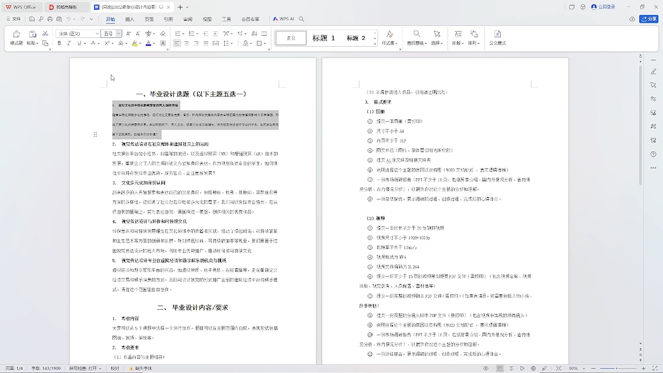
Task: Select align left paragraph button
Action: [x=177, y=43]
